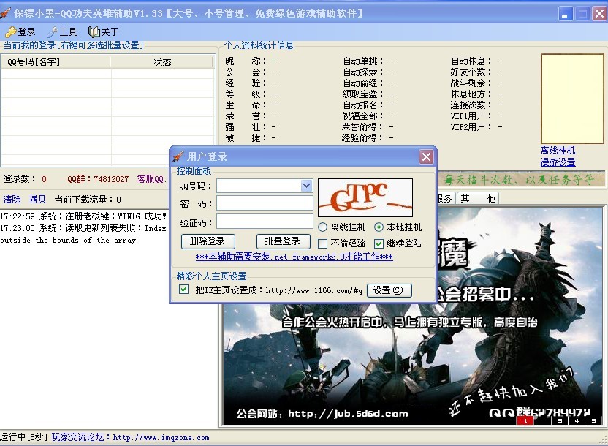Image resolution: width=608 pixels, height=446 pixels.
Task: Select banner slide 3 indicator
Action: [x=560, y=421]
